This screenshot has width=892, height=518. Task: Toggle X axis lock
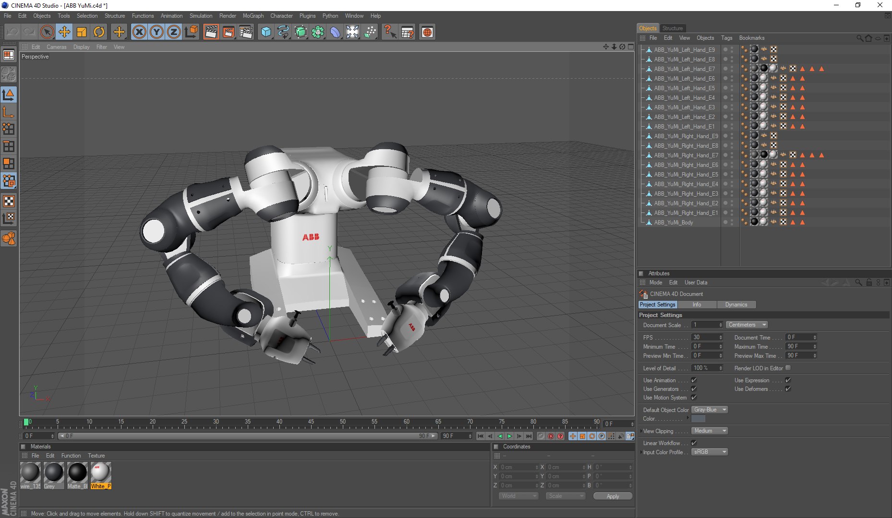[x=139, y=32]
